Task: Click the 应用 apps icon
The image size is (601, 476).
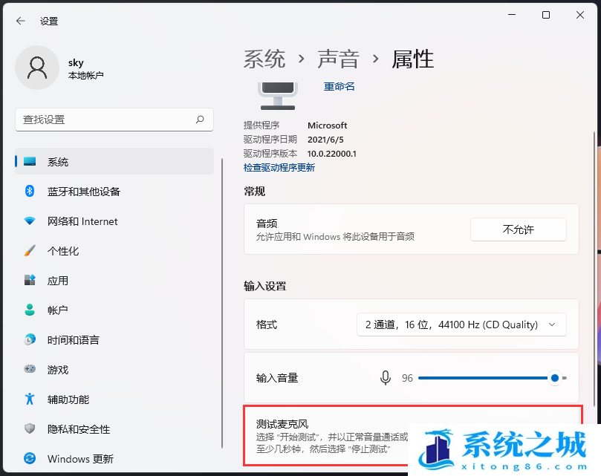Action: [30, 280]
